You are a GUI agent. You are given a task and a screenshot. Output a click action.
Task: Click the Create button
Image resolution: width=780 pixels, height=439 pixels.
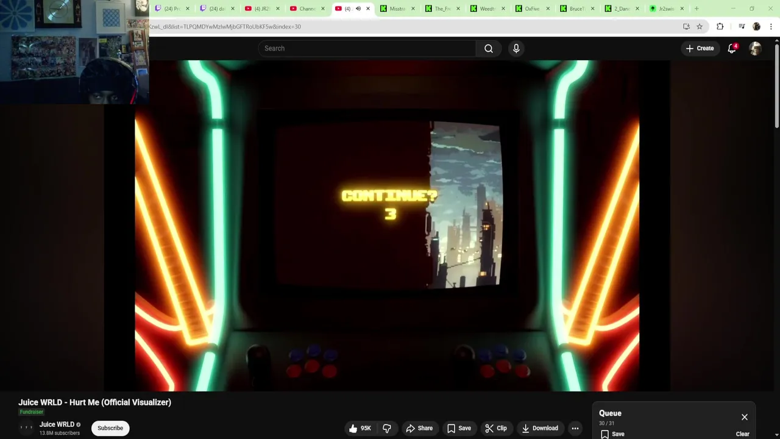pyautogui.click(x=700, y=48)
